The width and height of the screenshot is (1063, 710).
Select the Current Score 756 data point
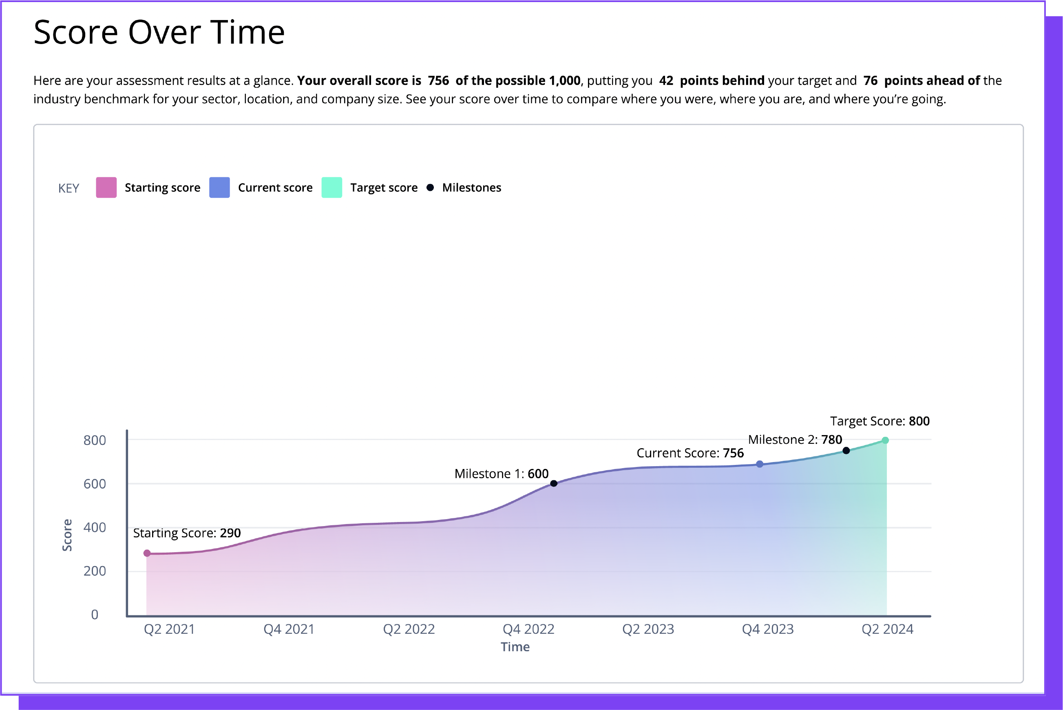760,464
